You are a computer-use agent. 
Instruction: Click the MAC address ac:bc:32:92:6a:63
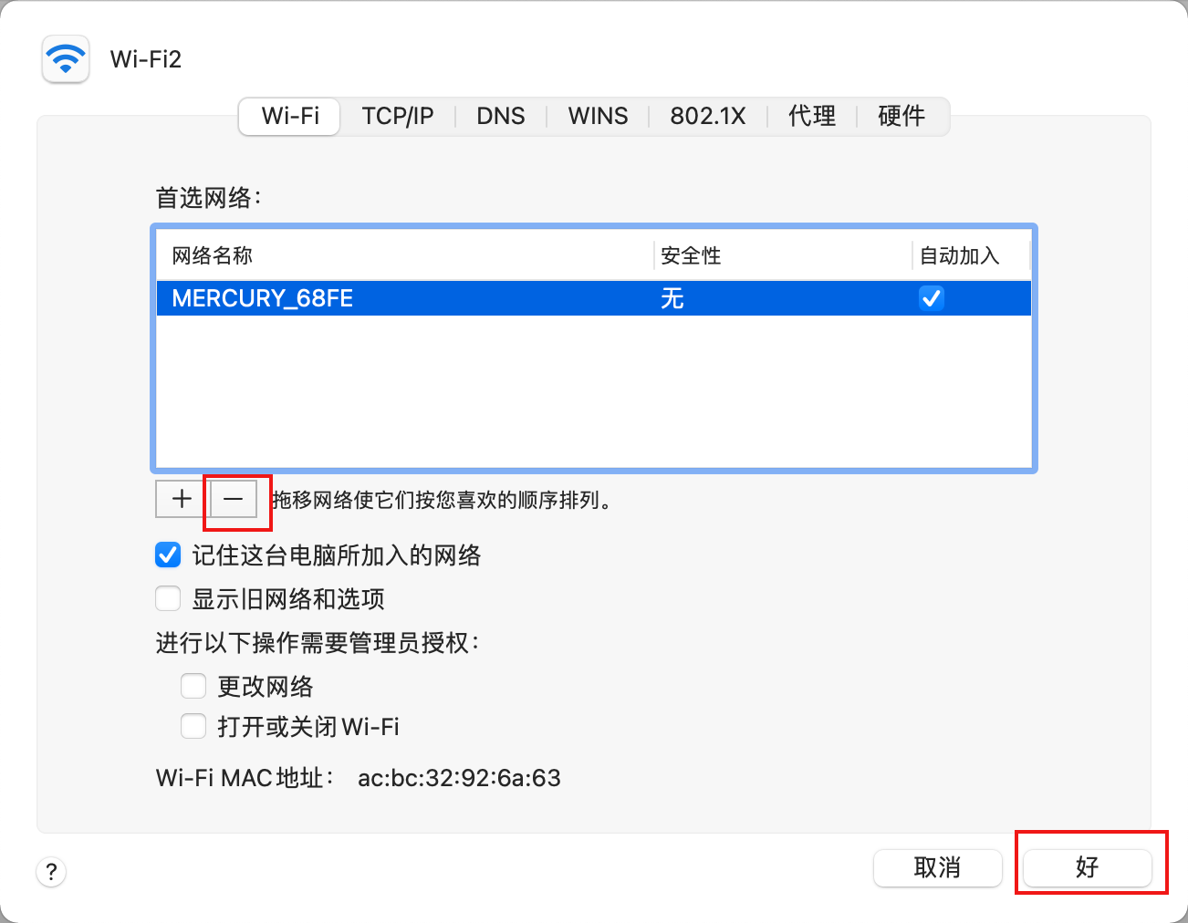(459, 778)
